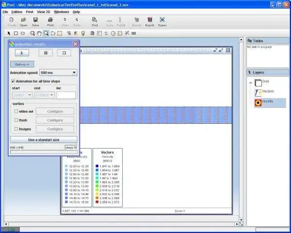Open the Post menu
Screen dimensions: 291x233
coord(30,12)
